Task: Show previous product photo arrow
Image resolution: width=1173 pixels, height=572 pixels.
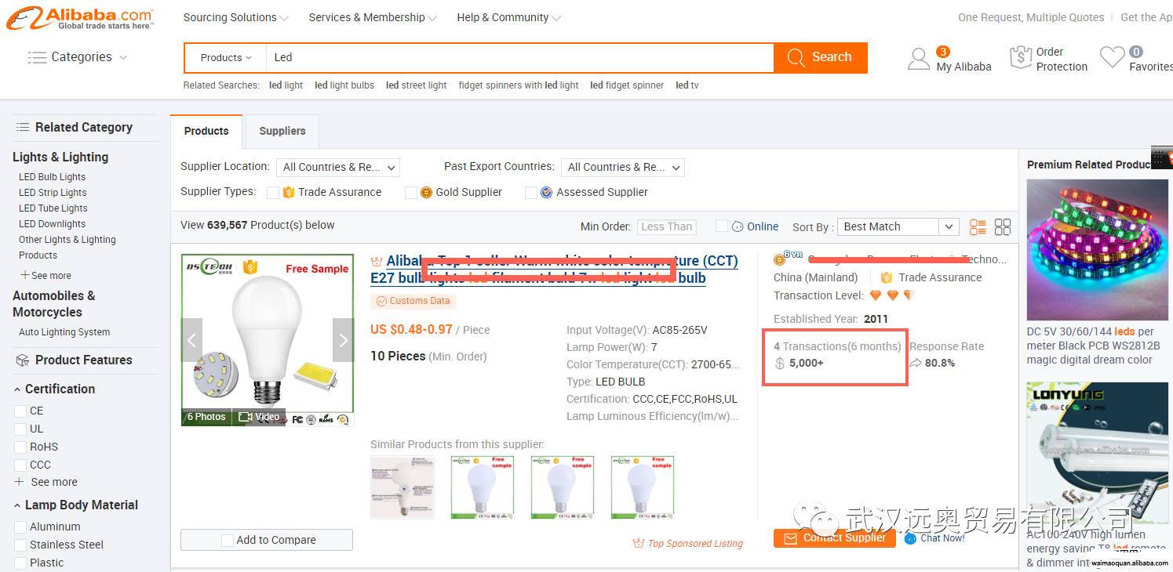Action: (x=192, y=340)
